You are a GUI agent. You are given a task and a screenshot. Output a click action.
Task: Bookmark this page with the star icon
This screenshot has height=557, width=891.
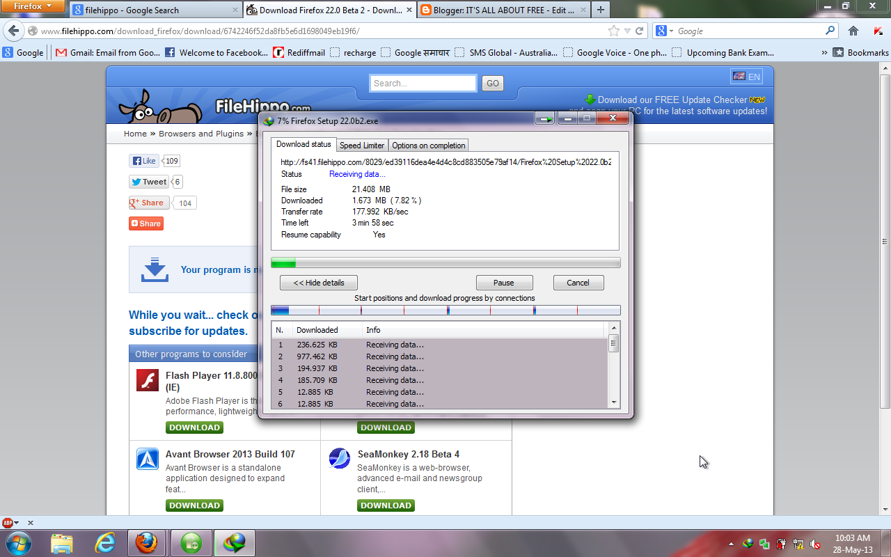click(613, 31)
